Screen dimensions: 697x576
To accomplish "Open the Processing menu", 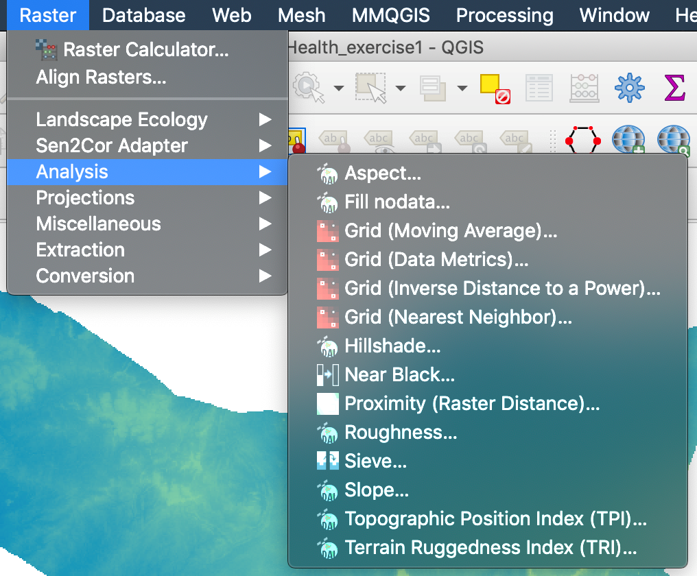I will (x=504, y=15).
